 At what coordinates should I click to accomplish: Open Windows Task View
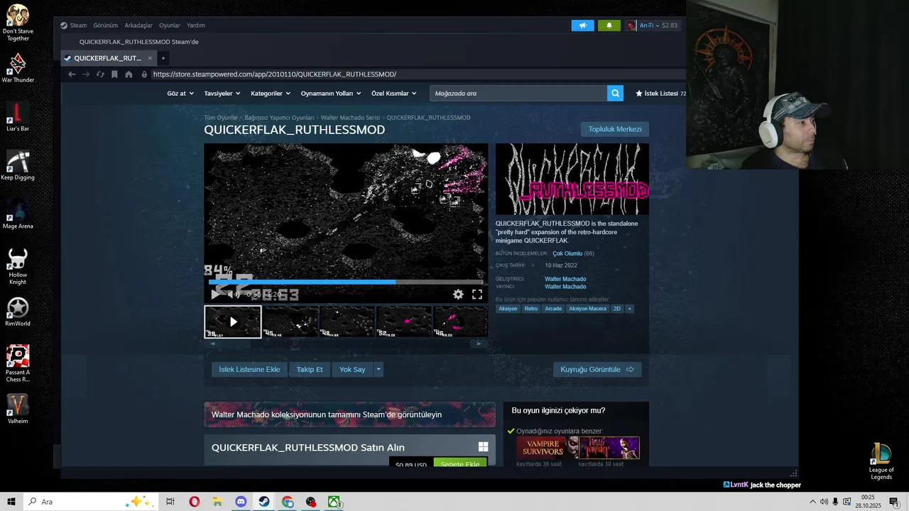point(170,502)
